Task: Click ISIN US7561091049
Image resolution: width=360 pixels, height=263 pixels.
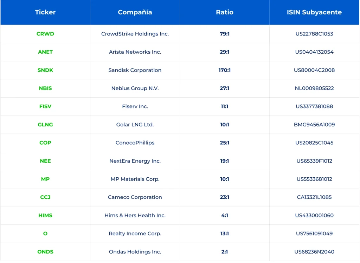Action: click(314, 234)
